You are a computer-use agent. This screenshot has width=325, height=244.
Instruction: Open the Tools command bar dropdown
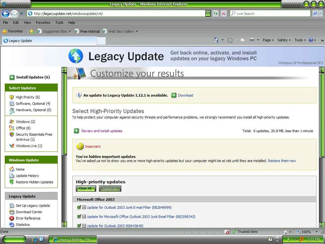[x=300, y=40]
